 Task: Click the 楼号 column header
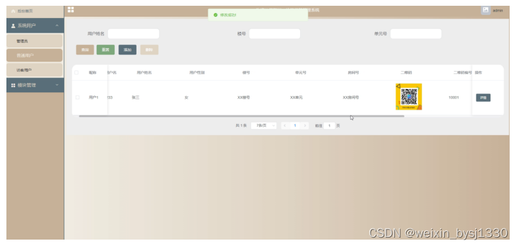[x=246, y=72]
